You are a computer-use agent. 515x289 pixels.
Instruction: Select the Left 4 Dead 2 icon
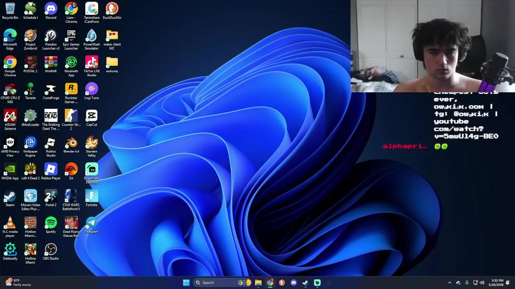[x=30, y=172]
